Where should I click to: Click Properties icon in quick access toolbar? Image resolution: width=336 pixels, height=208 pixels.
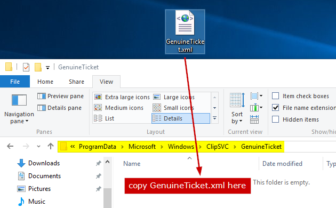[x=26, y=67]
